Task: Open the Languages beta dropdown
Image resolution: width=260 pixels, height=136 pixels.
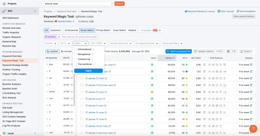Action: coord(151,30)
